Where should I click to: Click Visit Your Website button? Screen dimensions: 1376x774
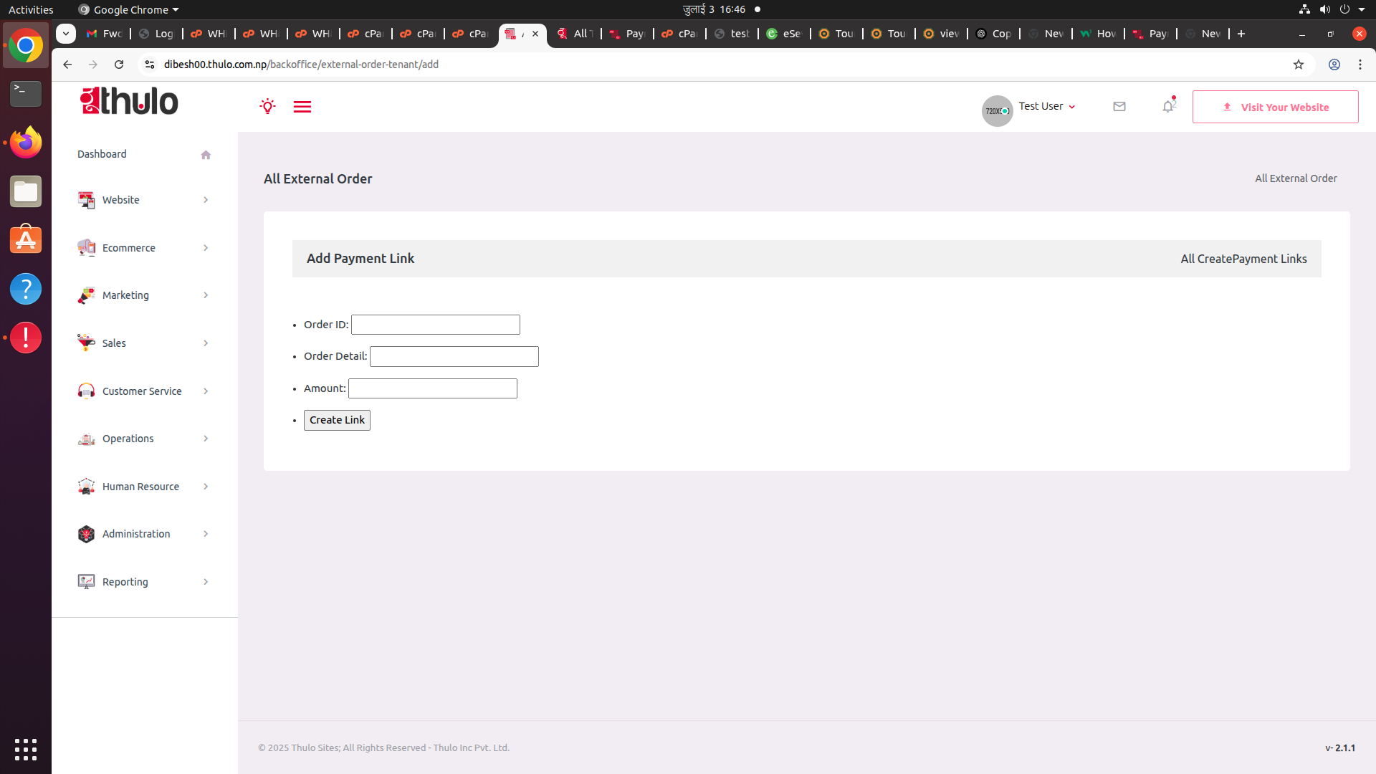click(1275, 107)
